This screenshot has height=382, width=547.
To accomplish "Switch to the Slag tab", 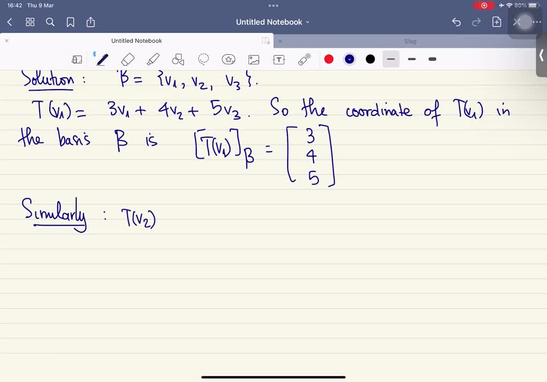I will tap(410, 41).
